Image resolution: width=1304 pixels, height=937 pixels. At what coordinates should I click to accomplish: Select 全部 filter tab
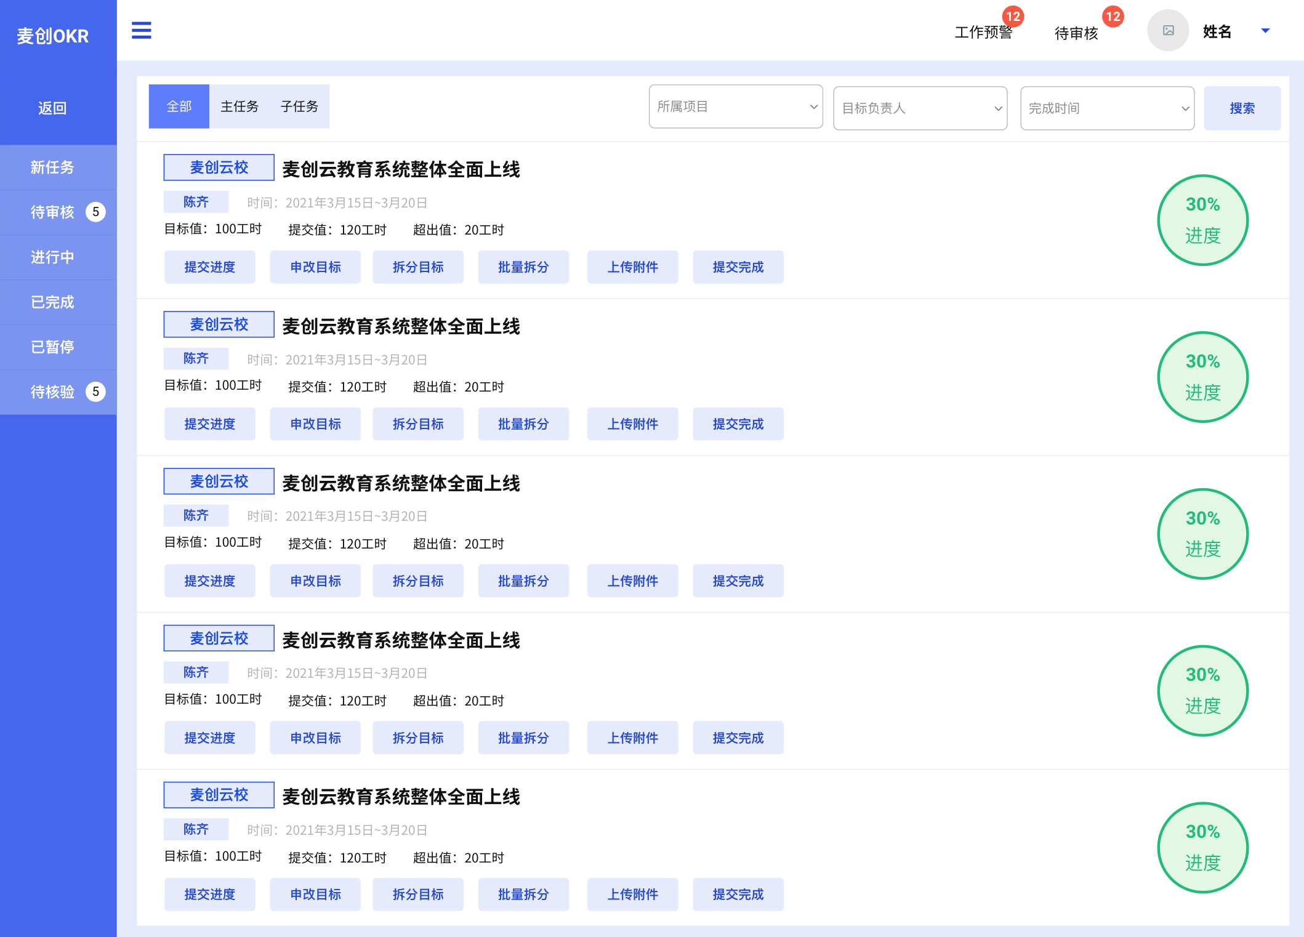tap(179, 107)
